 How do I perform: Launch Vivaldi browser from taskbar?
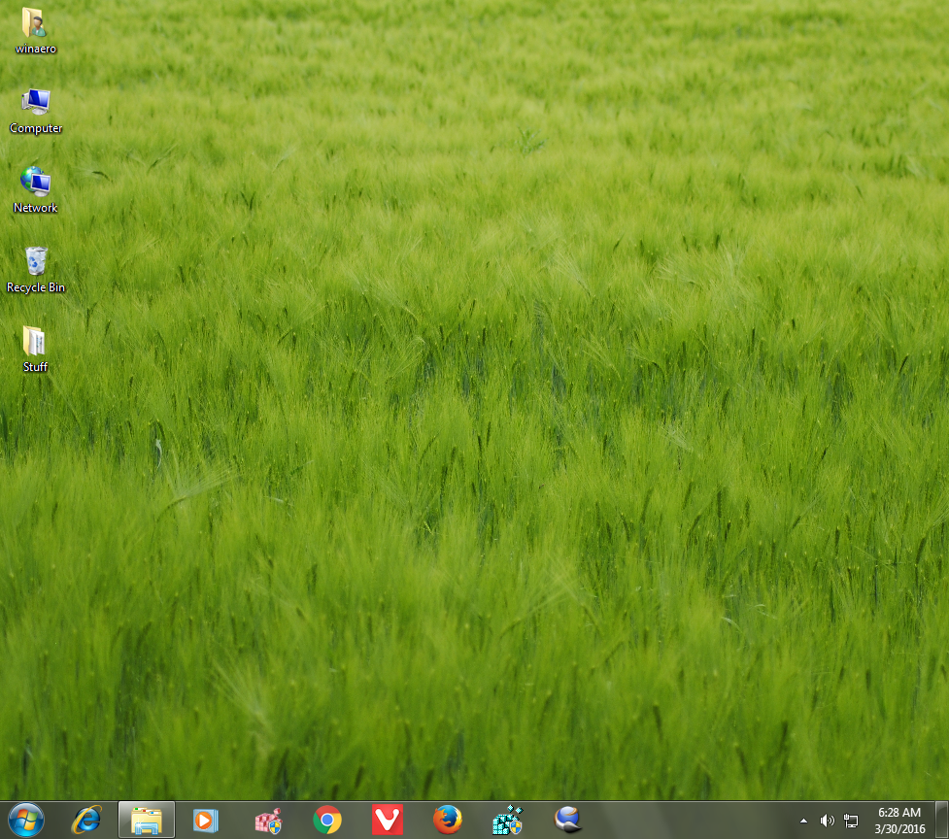point(388,821)
